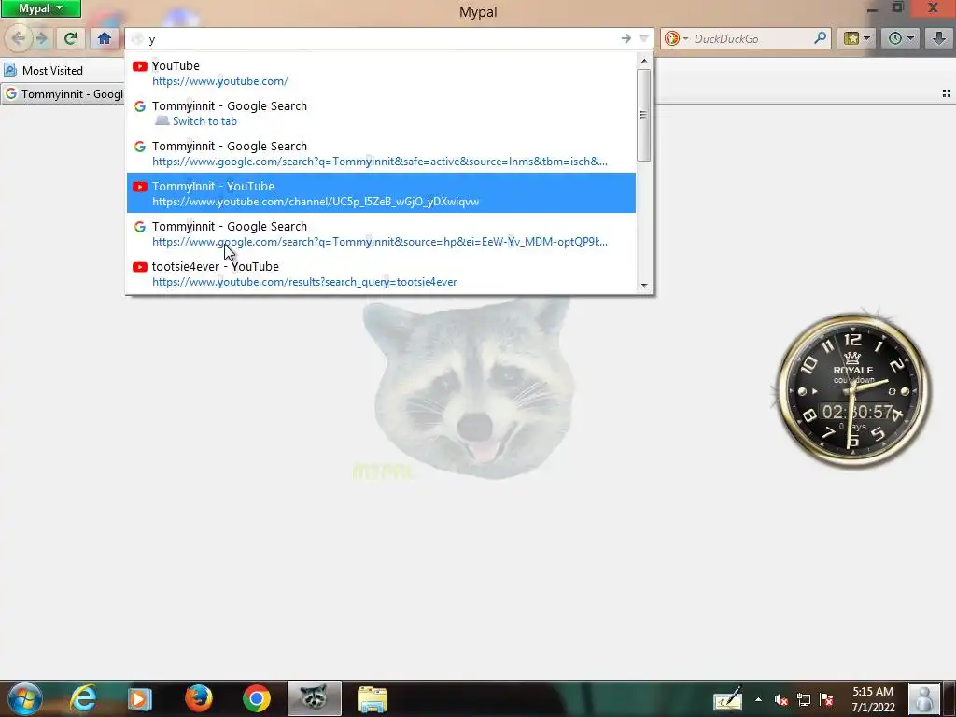This screenshot has width=956, height=717.
Task: Open the Action Center flag icon
Action: (826, 699)
